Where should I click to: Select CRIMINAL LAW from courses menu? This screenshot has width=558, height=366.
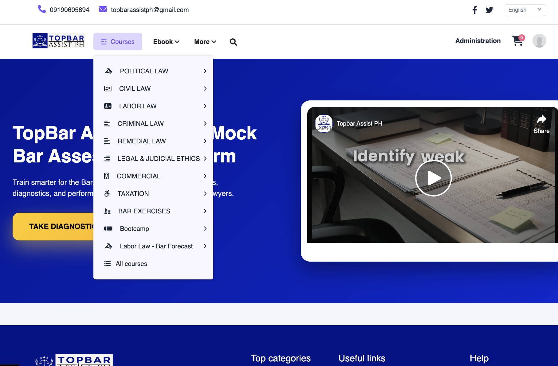point(140,124)
